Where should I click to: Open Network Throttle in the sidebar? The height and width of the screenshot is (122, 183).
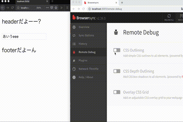click(88, 69)
